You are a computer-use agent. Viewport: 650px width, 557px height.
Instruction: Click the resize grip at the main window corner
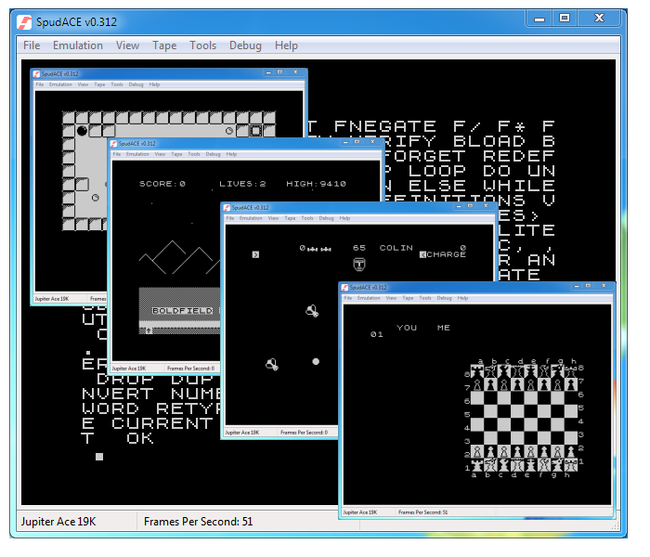[x=616, y=525]
